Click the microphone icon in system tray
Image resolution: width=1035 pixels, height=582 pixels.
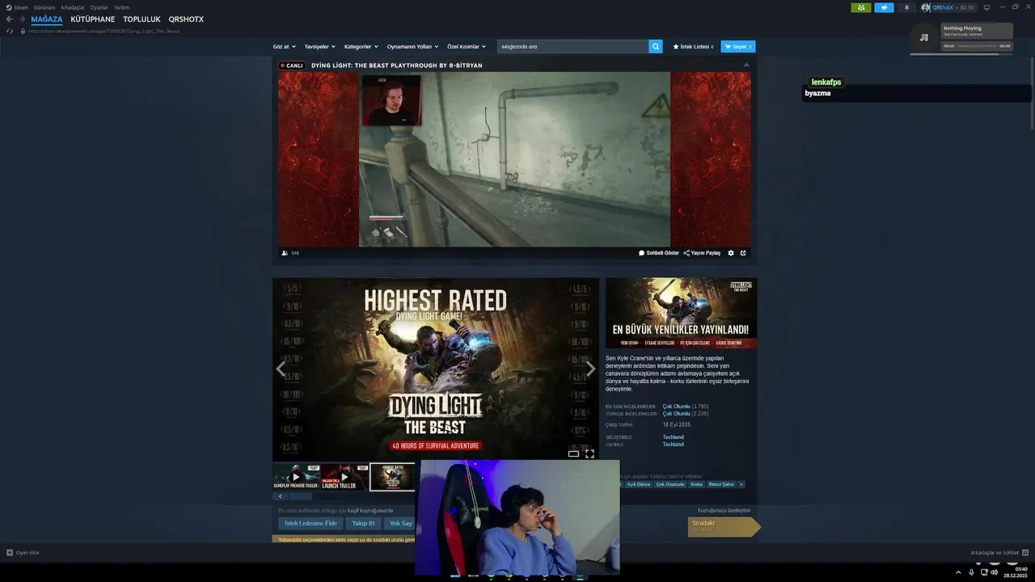click(971, 572)
